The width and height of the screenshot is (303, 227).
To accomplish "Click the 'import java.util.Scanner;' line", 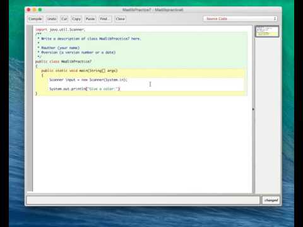I will [60, 30].
